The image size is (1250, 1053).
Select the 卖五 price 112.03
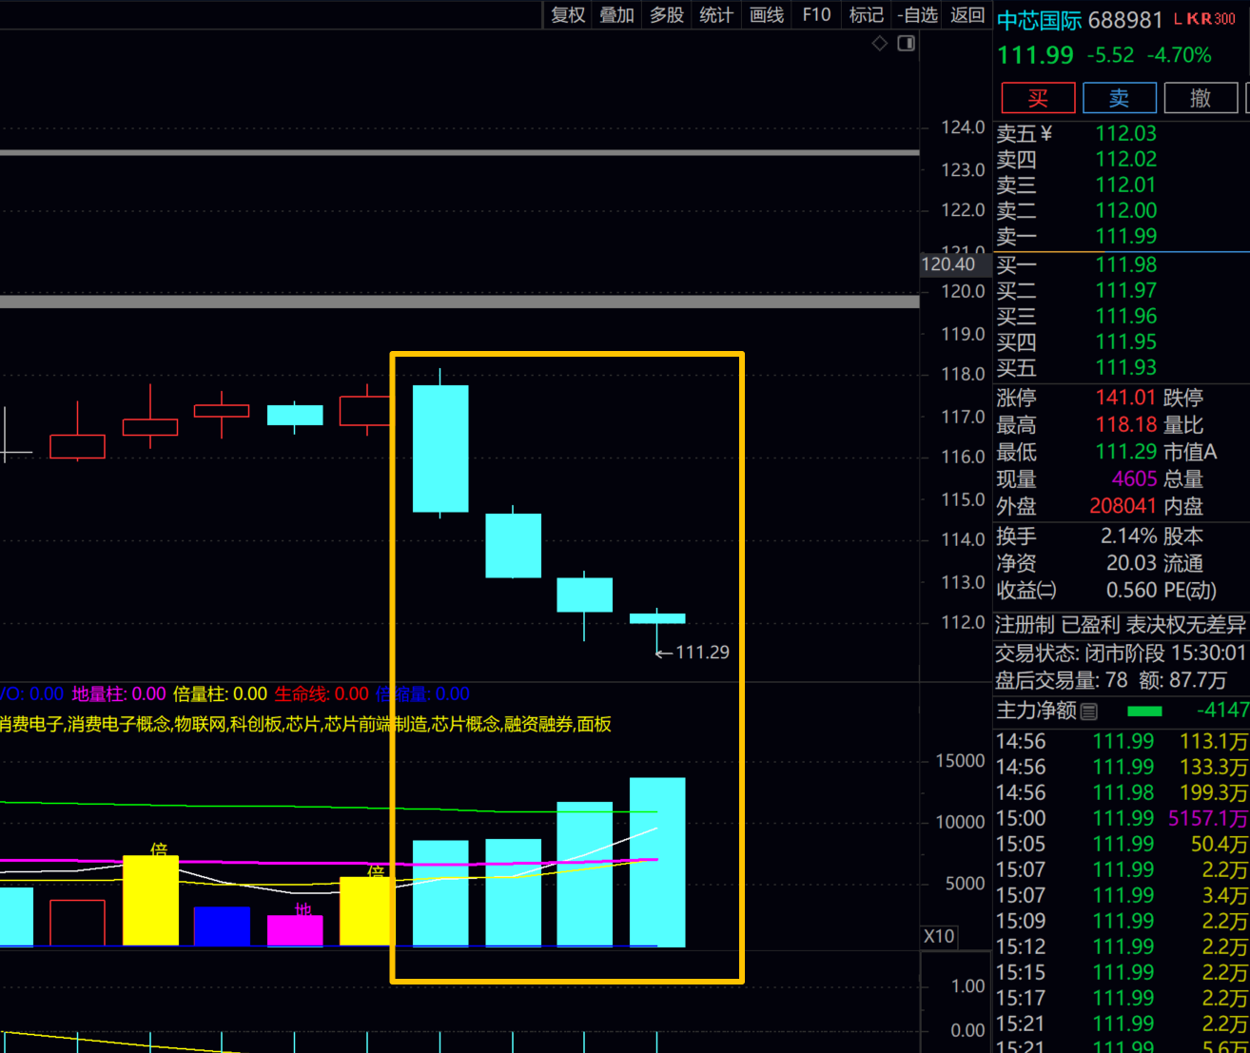click(1126, 133)
